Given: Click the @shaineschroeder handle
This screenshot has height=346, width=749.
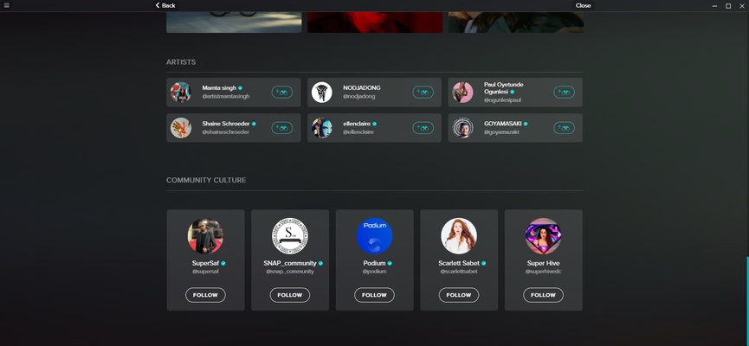Looking at the screenshot, I should [225, 132].
